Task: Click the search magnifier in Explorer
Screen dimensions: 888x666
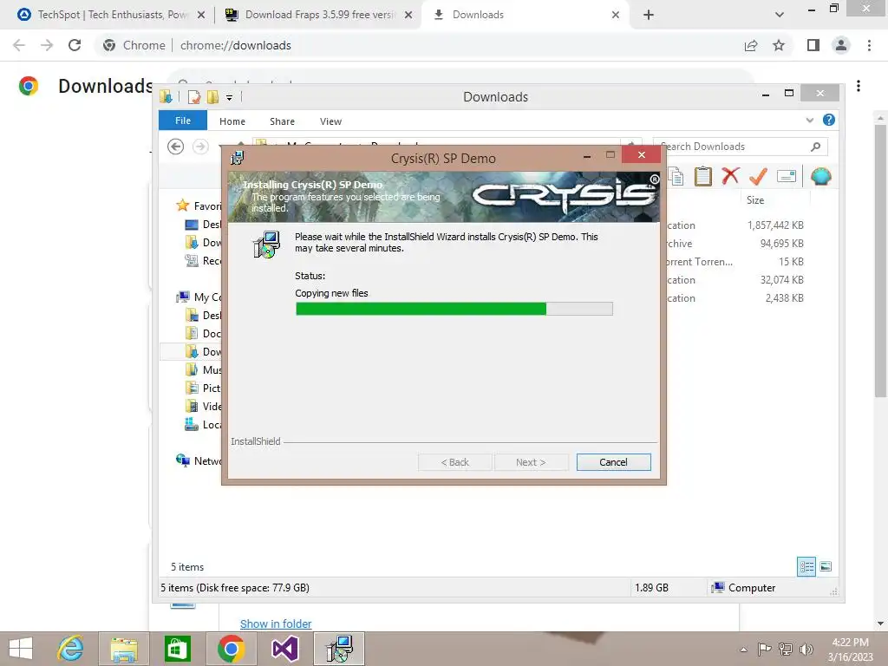Action: click(815, 147)
